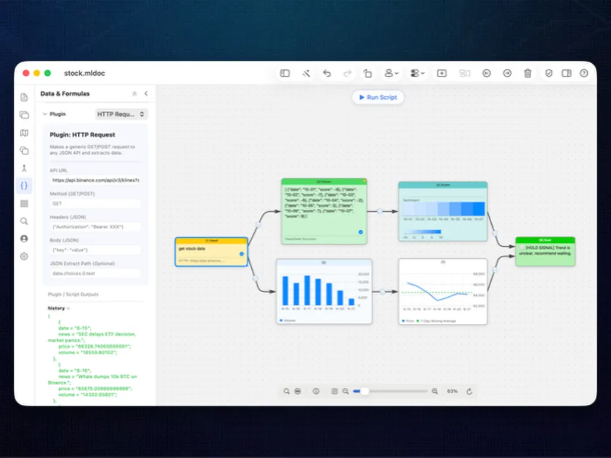Click the API URL input field
The image size is (611, 458).
click(95, 180)
